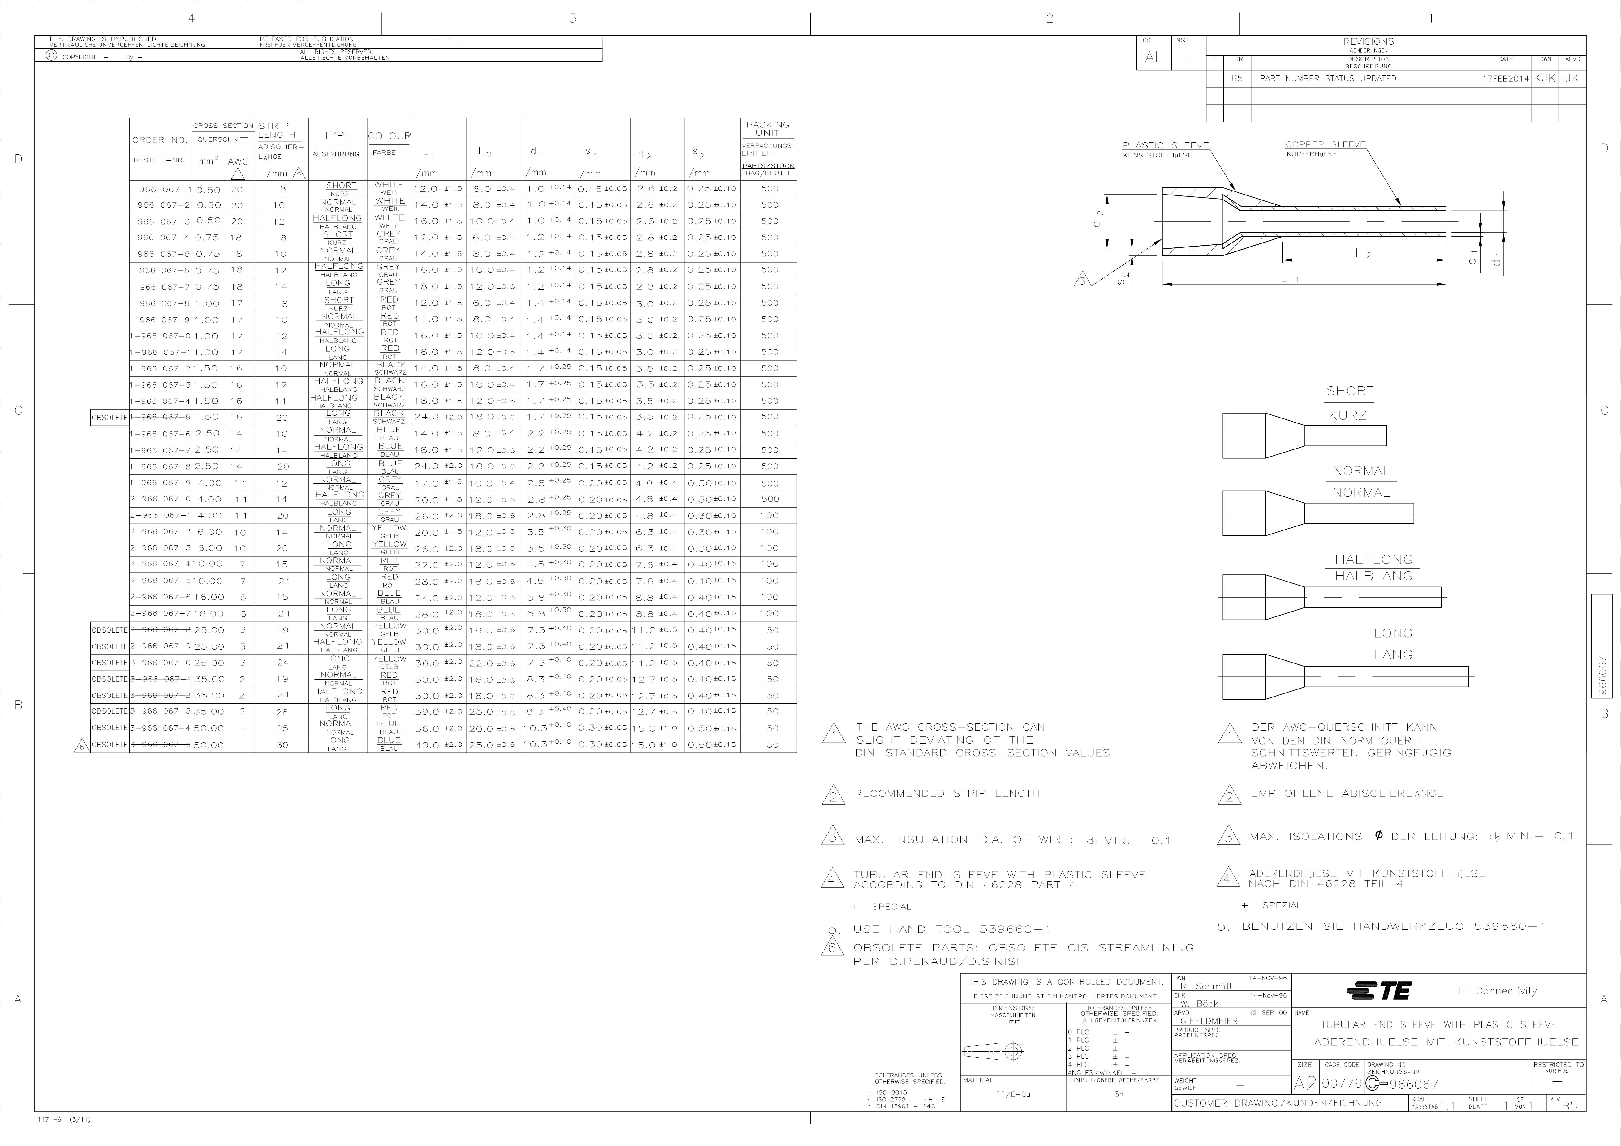This screenshot has height=1146, width=1621.
Task: Click the PLASTIC SLEEVE label on the diagram
Action: coord(1166,145)
